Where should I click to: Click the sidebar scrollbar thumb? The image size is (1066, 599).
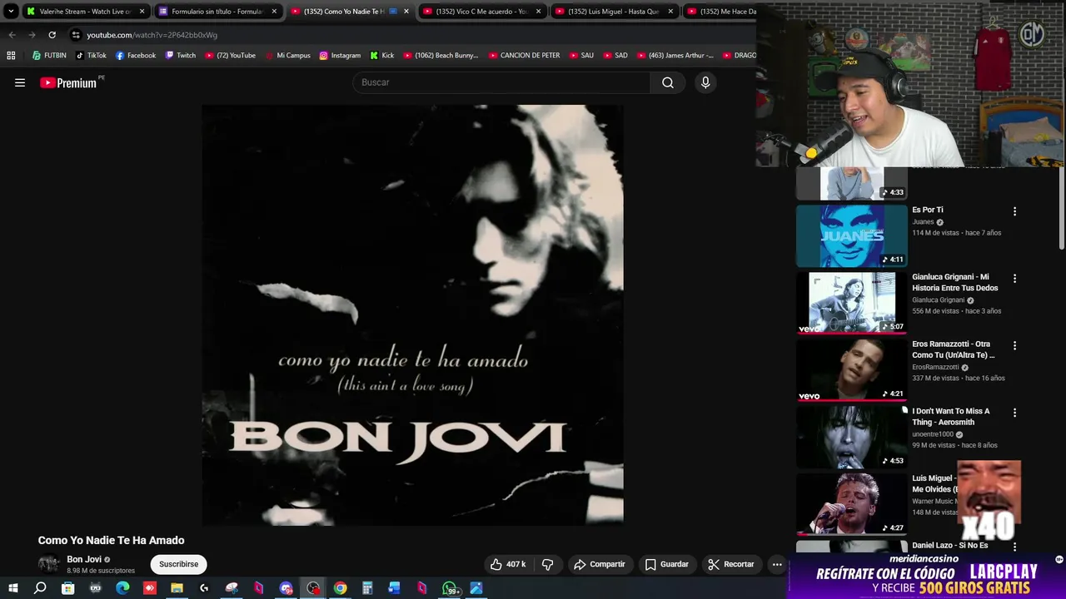(x=1062, y=208)
